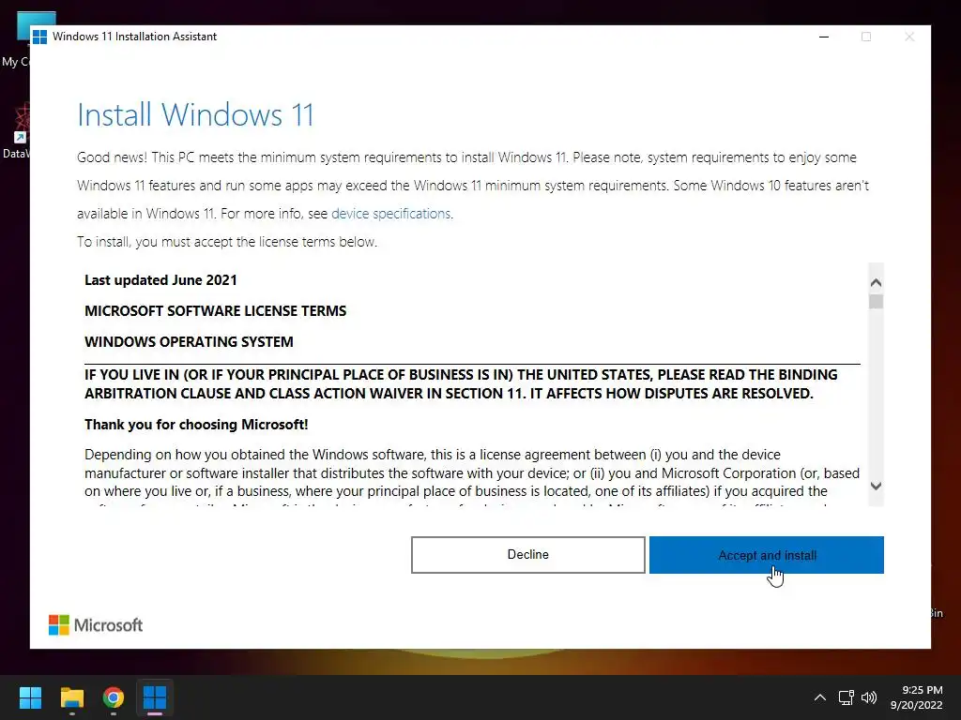961x720 pixels.
Task: Select the Installation Assistant taskbar icon
Action: coord(155,697)
